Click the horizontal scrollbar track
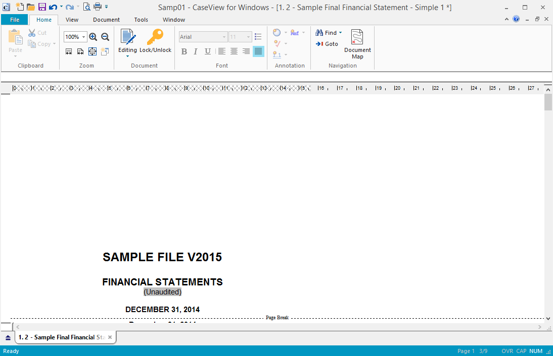Image resolution: width=553 pixels, height=356 pixels. click(278, 327)
